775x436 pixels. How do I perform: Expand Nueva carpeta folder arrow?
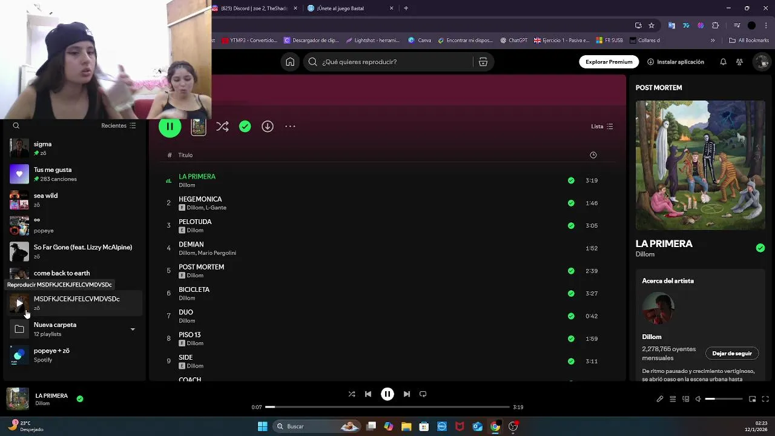(x=133, y=329)
